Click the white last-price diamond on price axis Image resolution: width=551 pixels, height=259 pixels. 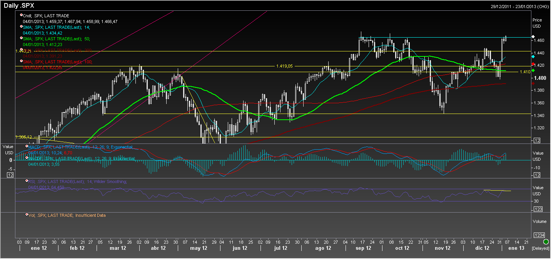coord(533,37)
